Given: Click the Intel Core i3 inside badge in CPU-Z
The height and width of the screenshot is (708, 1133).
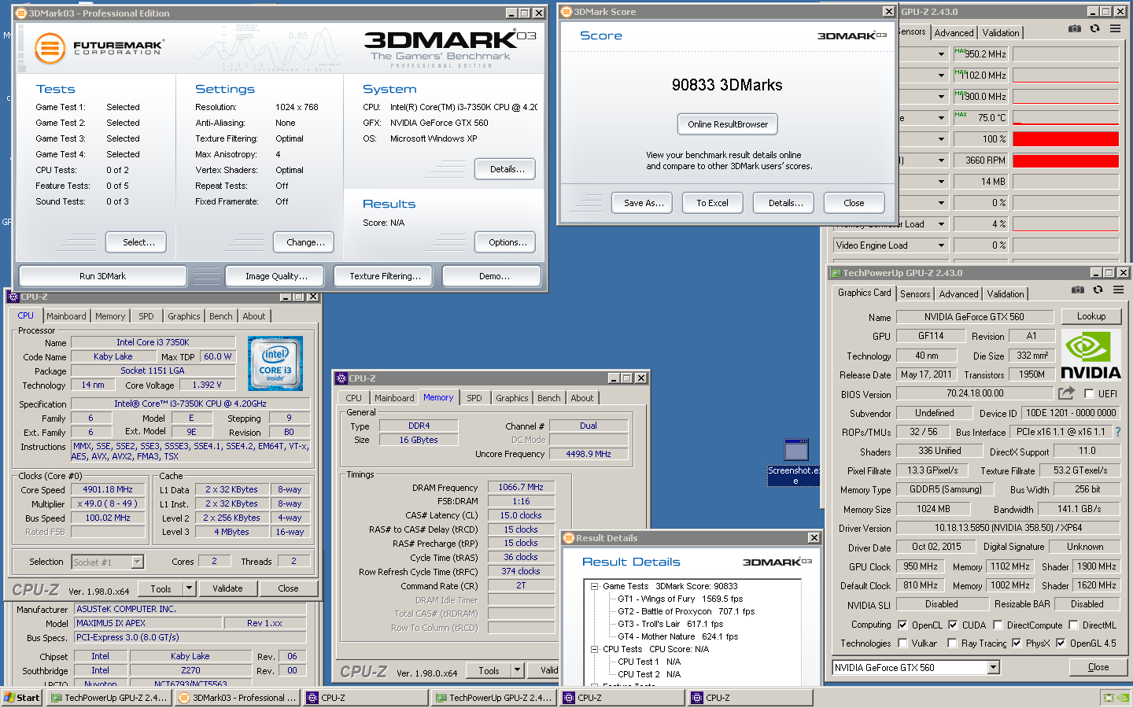Looking at the screenshot, I should [x=275, y=363].
